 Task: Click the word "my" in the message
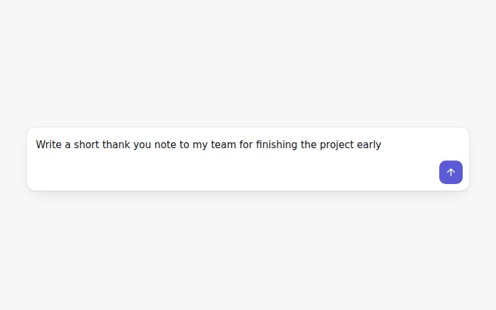pyautogui.click(x=200, y=145)
